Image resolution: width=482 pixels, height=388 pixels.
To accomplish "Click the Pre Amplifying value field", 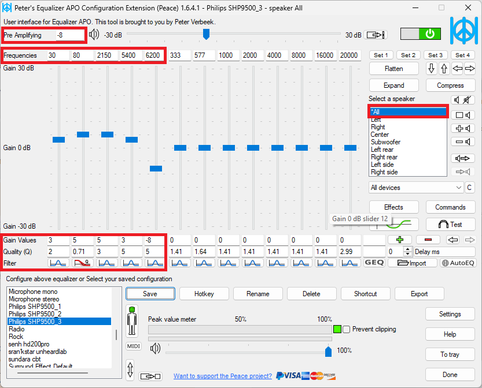I will (x=70, y=35).
